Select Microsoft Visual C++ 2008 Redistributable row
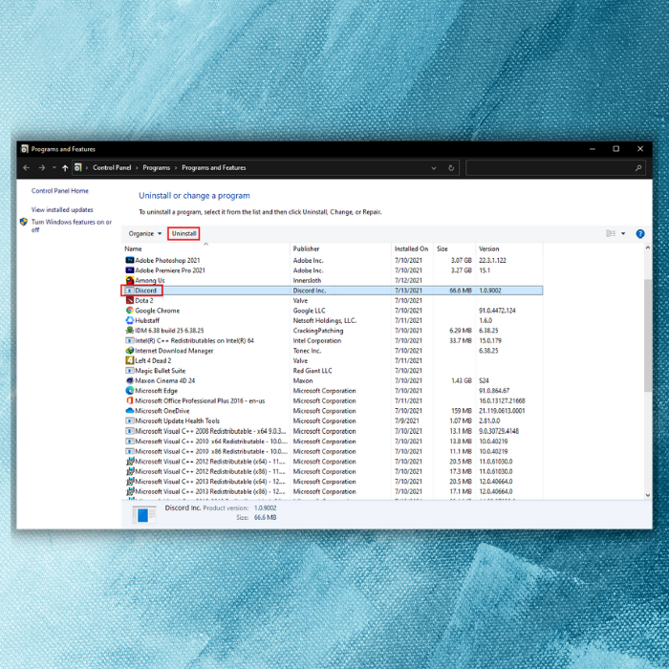 pos(333,431)
